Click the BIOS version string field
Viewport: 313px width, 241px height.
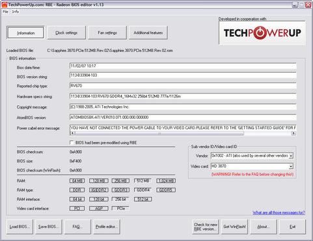pyautogui.click(x=183, y=75)
